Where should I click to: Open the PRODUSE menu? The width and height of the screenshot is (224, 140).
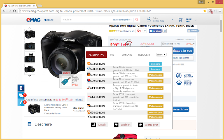tap(48, 20)
